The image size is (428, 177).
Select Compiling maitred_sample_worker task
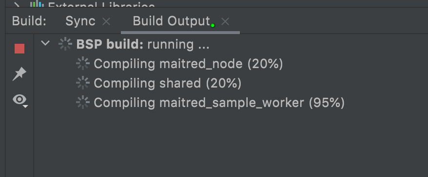click(219, 103)
